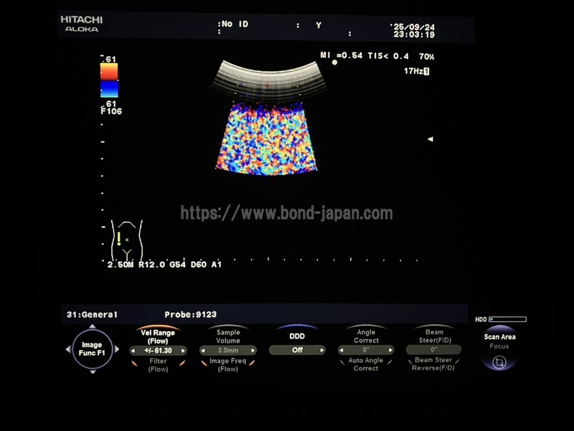Click the Scan Area button
Viewport: 574px width, 431px height.
point(499,337)
